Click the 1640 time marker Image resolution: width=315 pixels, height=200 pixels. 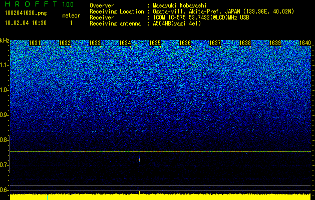[305, 43]
